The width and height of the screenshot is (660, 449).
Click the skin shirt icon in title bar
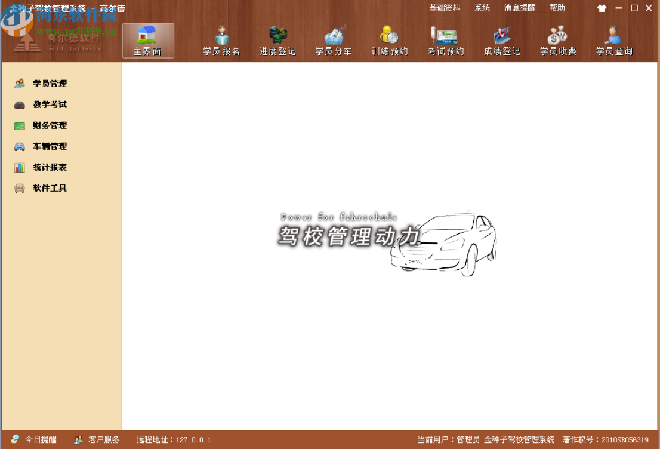[x=602, y=8]
